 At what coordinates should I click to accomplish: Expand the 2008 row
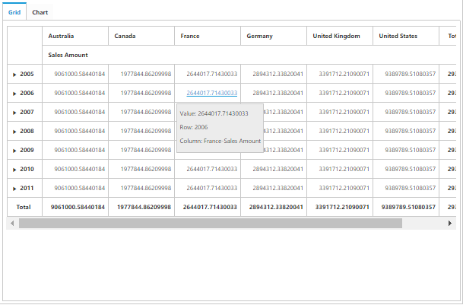click(x=14, y=132)
